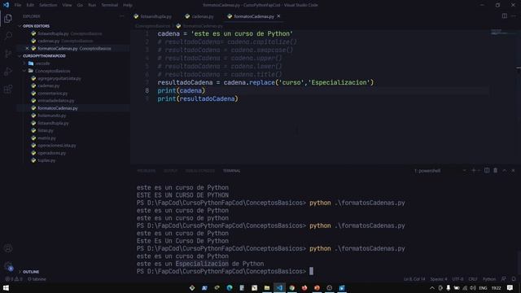
Task: Close the terminal panel
Action: pyautogui.click(x=513, y=170)
